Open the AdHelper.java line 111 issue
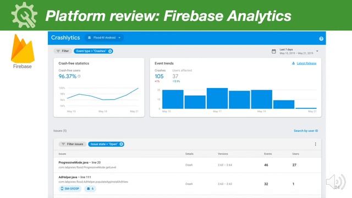The height and width of the screenshot is (198, 352). click(x=75, y=177)
